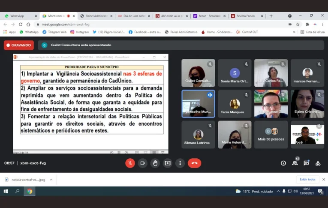The image size is (328, 208).
Task: Switch to the Dia de Luta tab
Action: [x=134, y=16]
